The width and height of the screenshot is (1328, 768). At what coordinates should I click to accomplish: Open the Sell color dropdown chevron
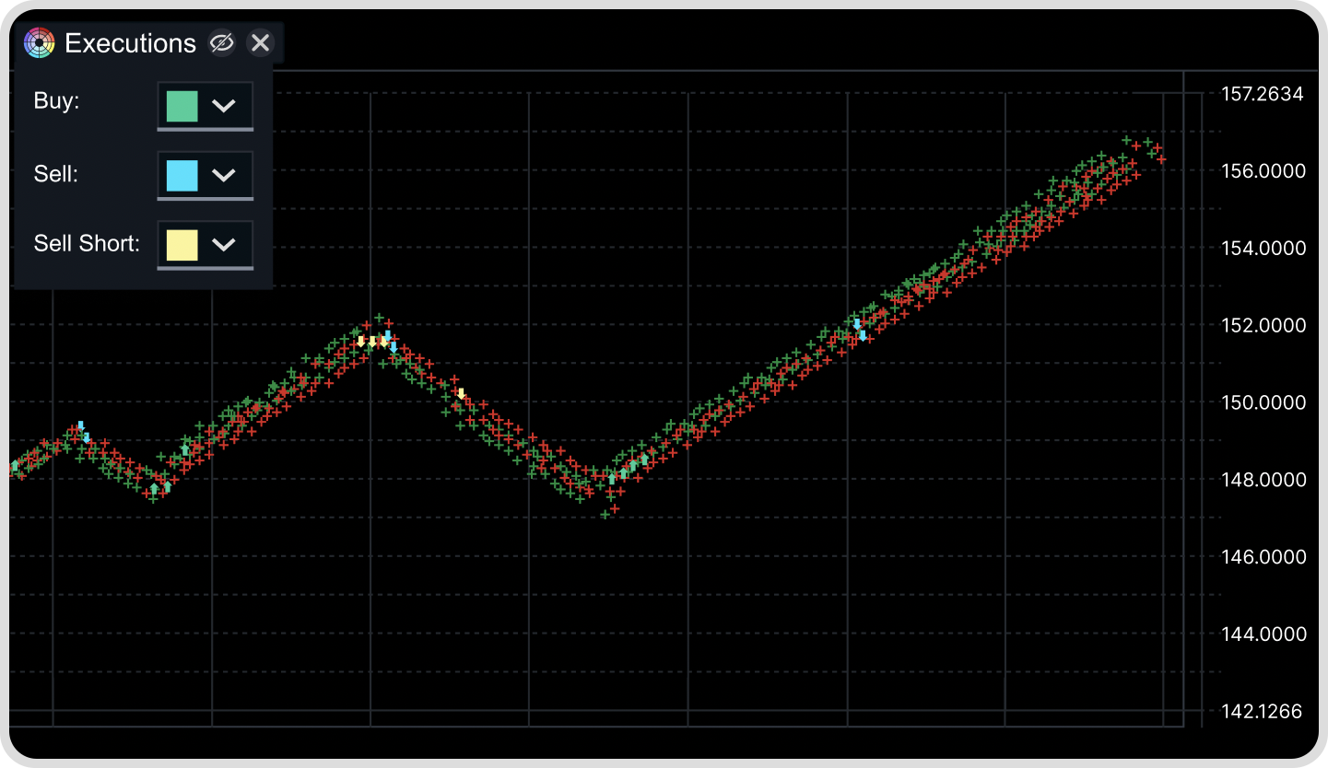click(224, 175)
